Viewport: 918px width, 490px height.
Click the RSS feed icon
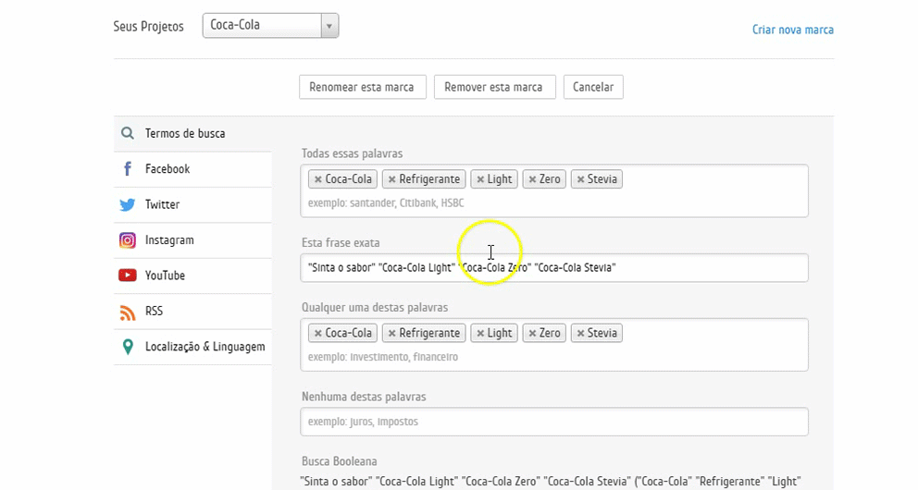[128, 312]
